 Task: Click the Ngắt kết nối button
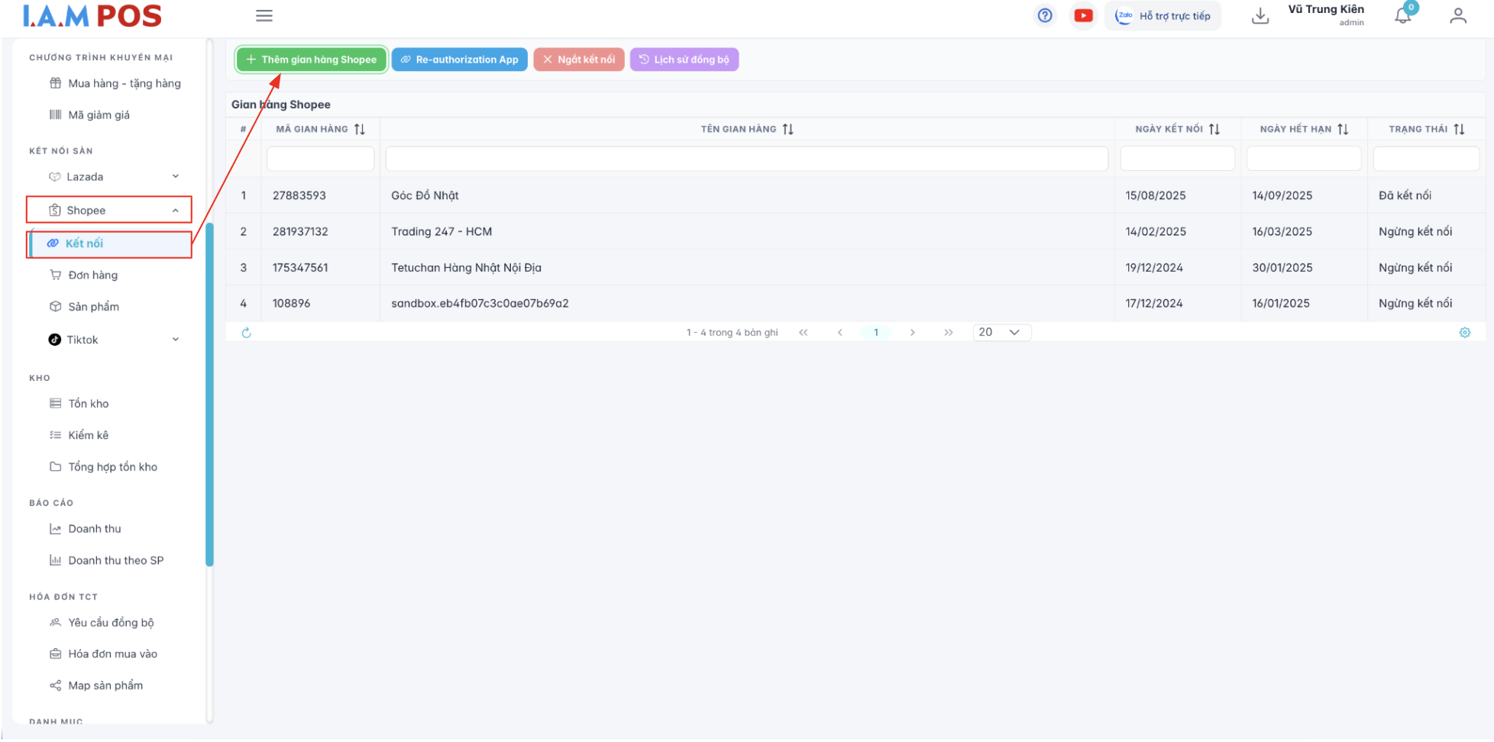(x=579, y=60)
